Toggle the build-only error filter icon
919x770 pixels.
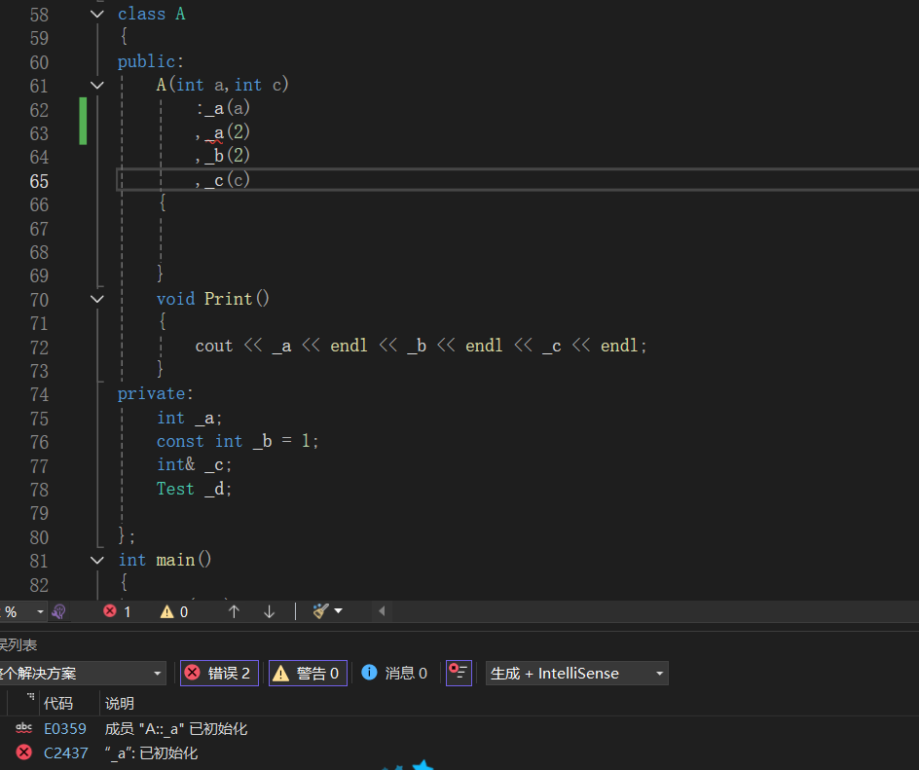(459, 673)
